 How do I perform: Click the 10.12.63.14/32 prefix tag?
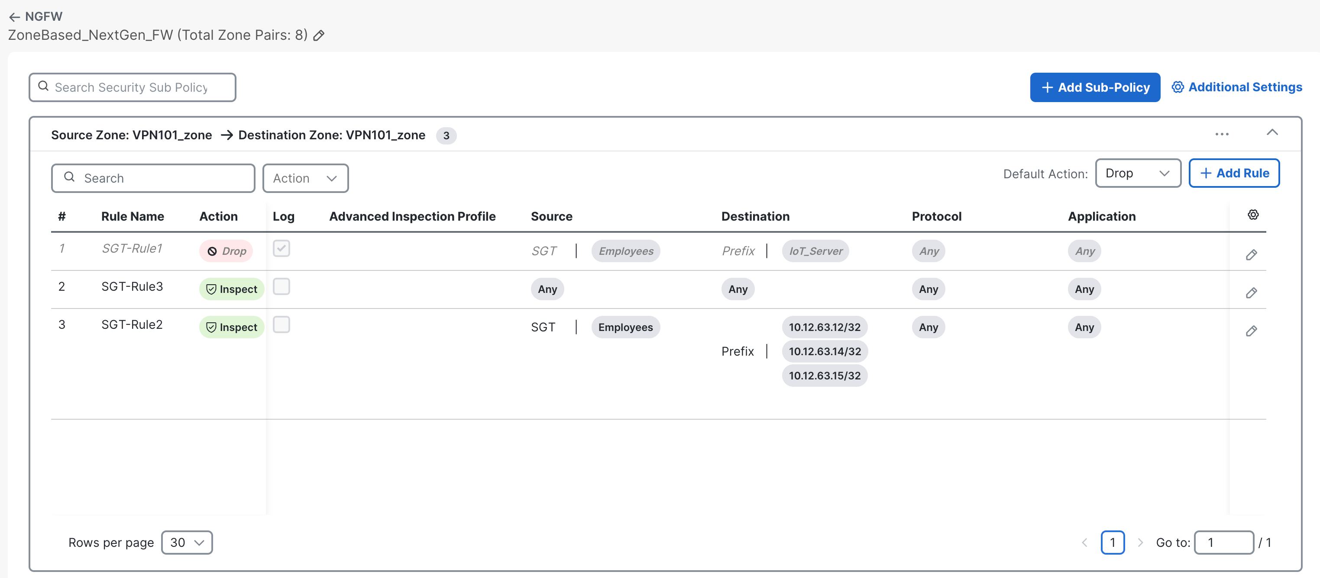click(x=825, y=351)
